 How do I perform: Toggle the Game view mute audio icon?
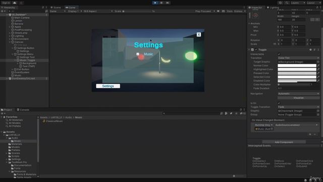(x=218, y=11)
